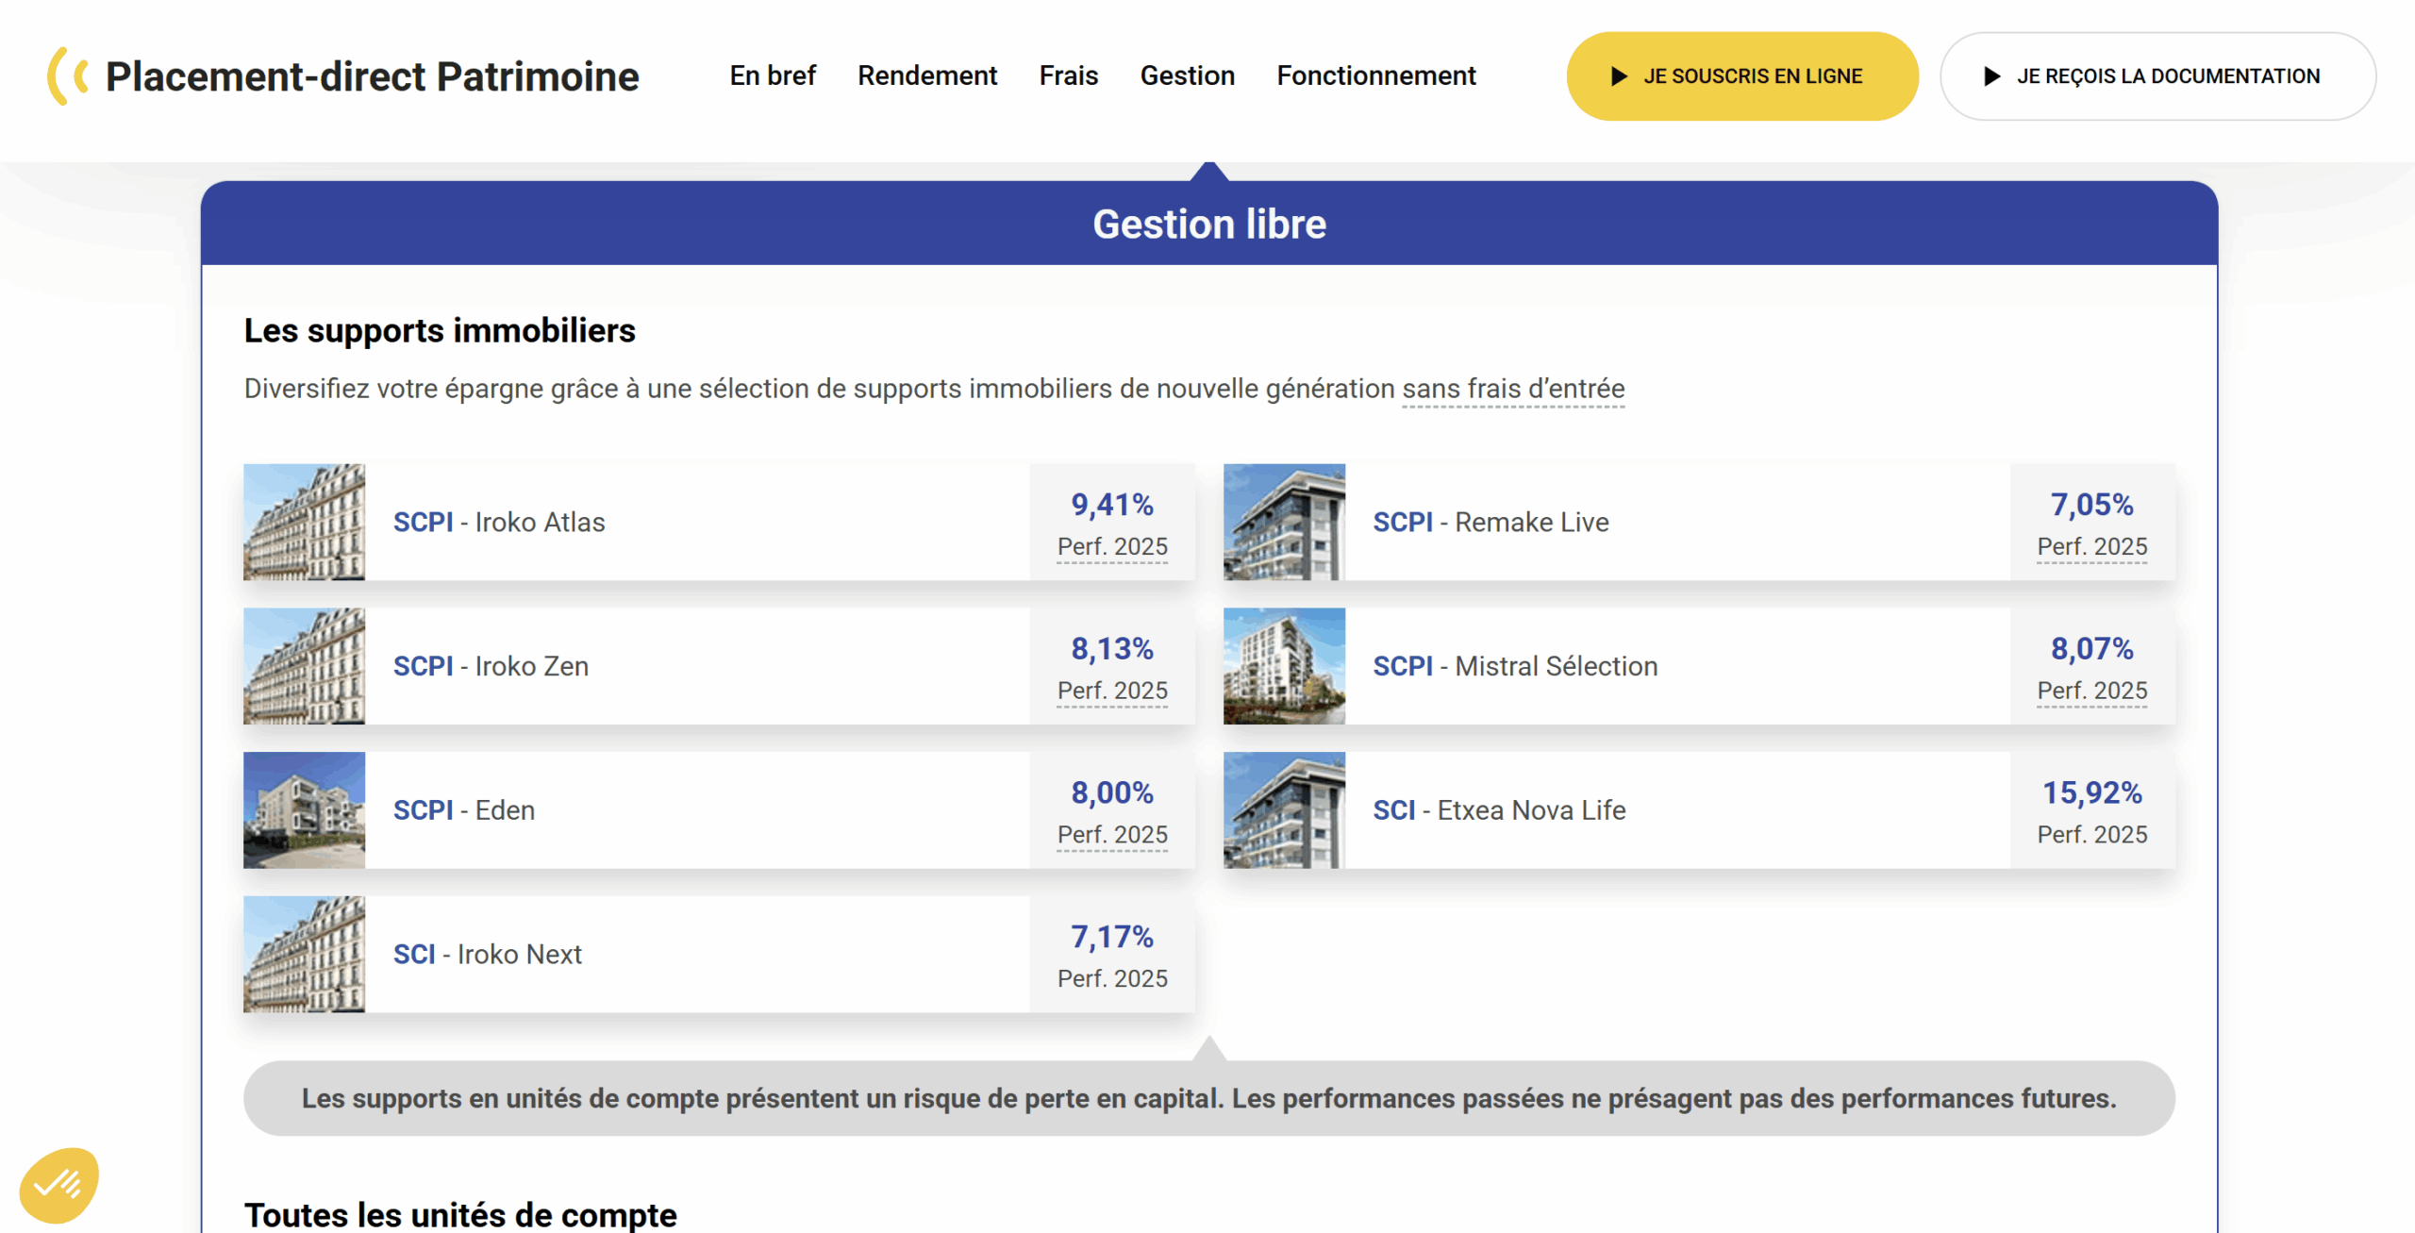The width and height of the screenshot is (2415, 1233).
Task: Open the round yellow checkmark widget
Action: pos(58,1185)
